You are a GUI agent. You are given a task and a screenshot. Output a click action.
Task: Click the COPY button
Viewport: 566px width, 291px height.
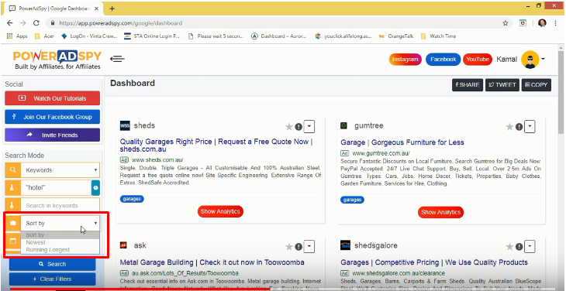537,85
